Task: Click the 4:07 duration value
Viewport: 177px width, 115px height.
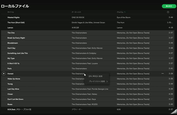Action: point(171,53)
